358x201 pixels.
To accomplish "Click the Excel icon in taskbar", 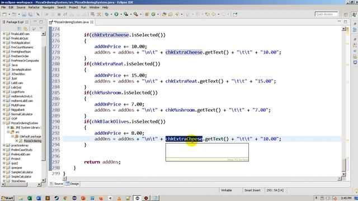I will tap(30, 198).
